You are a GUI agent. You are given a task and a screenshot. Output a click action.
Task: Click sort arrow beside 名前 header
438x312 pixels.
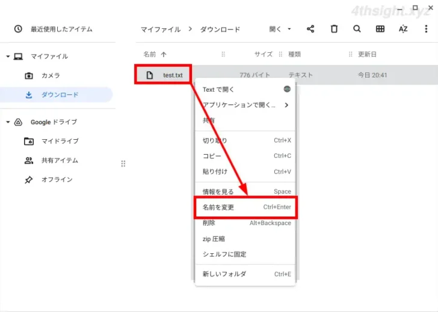(164, 55)
